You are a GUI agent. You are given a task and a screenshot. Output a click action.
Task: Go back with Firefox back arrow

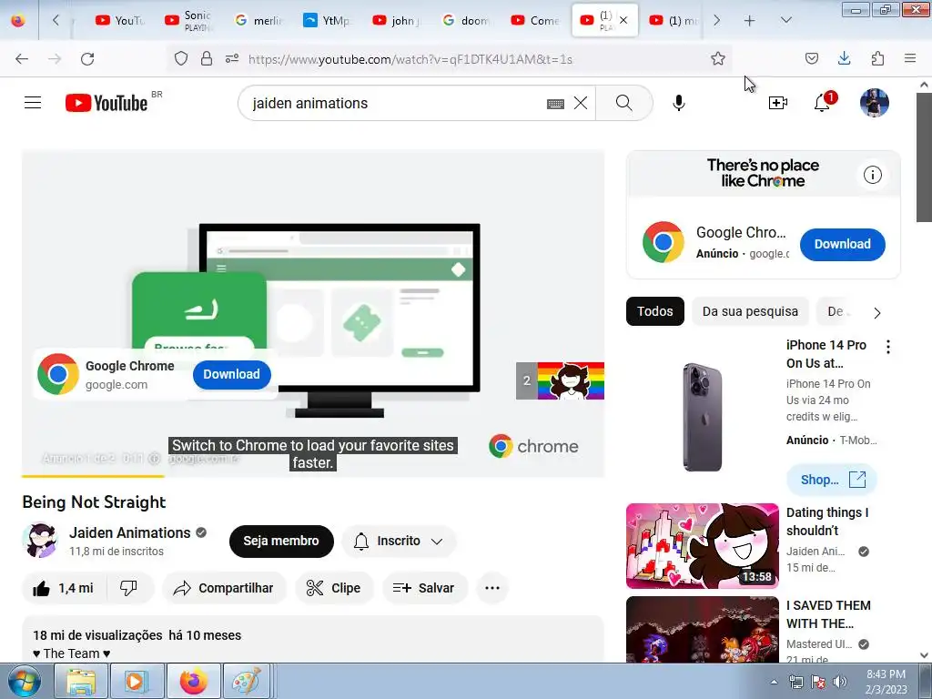point(22,59)
